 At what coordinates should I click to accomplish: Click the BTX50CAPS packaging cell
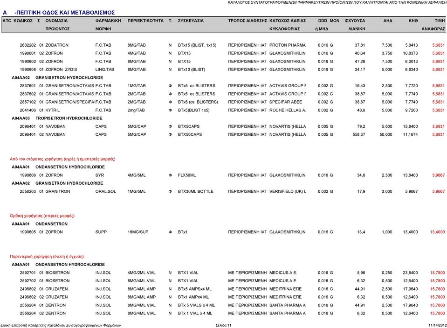tap(190, 134)
